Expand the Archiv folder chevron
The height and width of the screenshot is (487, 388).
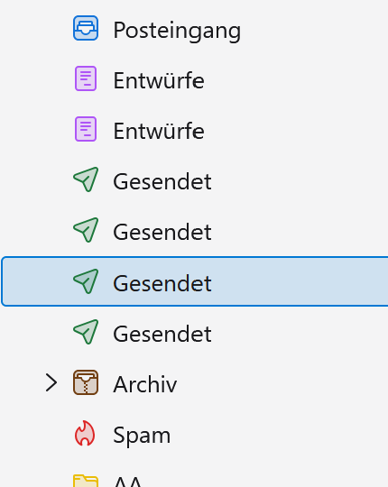tap(51, 382)
